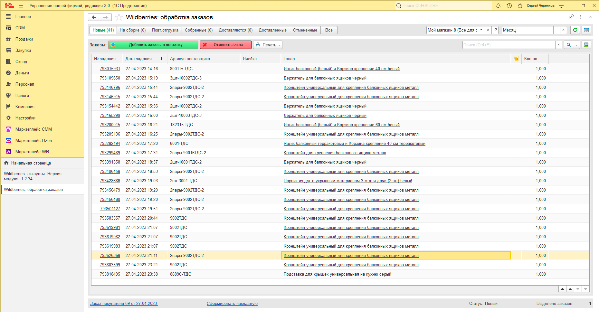Open the history clock icon
This screenshot has height=312, width=599.
click(509, 5)
